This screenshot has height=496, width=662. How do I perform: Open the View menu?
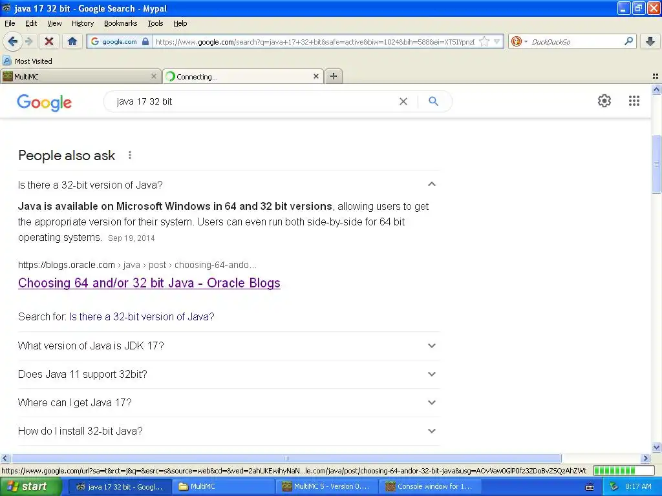coord(54,23)
